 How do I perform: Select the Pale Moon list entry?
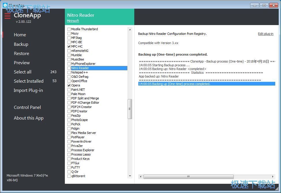click(x=78, y=94)
